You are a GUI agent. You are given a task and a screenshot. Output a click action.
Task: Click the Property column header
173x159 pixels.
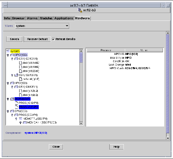coord(106,50)
